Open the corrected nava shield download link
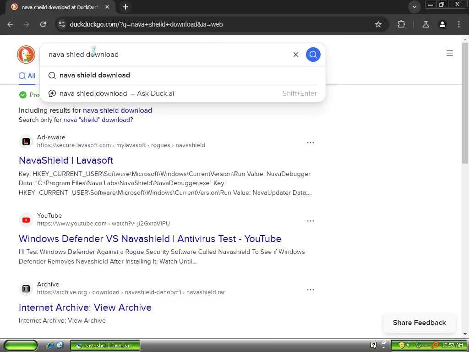 (x=117, y=110)
